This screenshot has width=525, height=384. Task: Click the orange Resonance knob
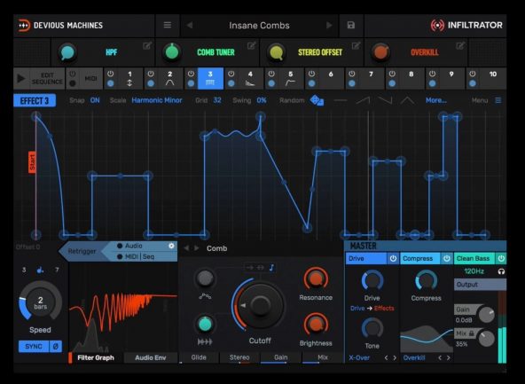(316, 278)
